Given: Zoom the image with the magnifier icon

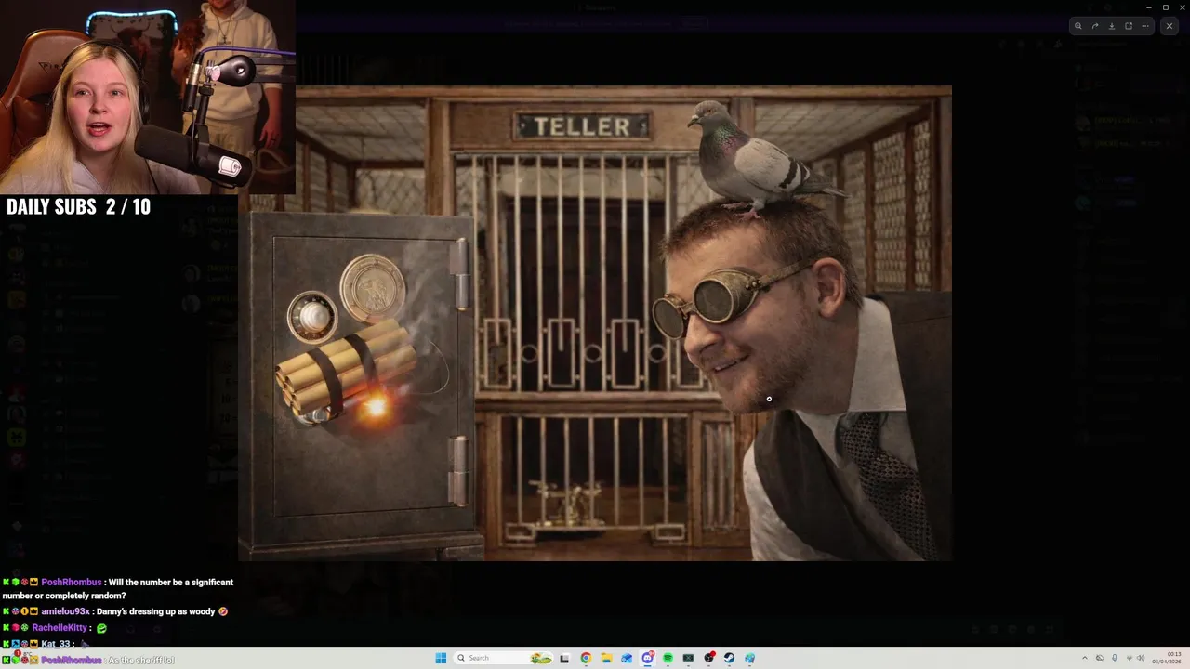Looking at the screenshot, I should coord(1078,26).
